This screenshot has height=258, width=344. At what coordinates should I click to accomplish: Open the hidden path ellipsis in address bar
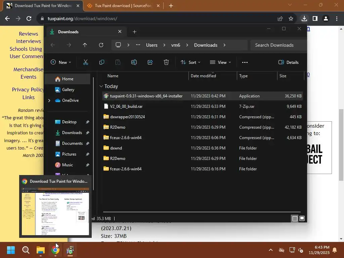click(138, 45)
